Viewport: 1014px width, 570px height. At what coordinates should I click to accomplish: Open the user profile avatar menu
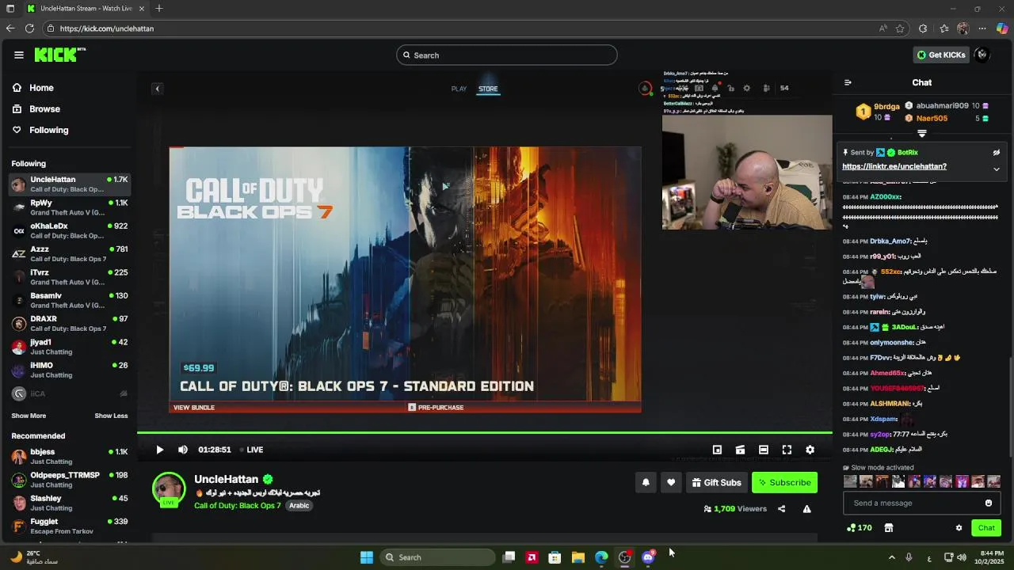[x=982, y=55]
